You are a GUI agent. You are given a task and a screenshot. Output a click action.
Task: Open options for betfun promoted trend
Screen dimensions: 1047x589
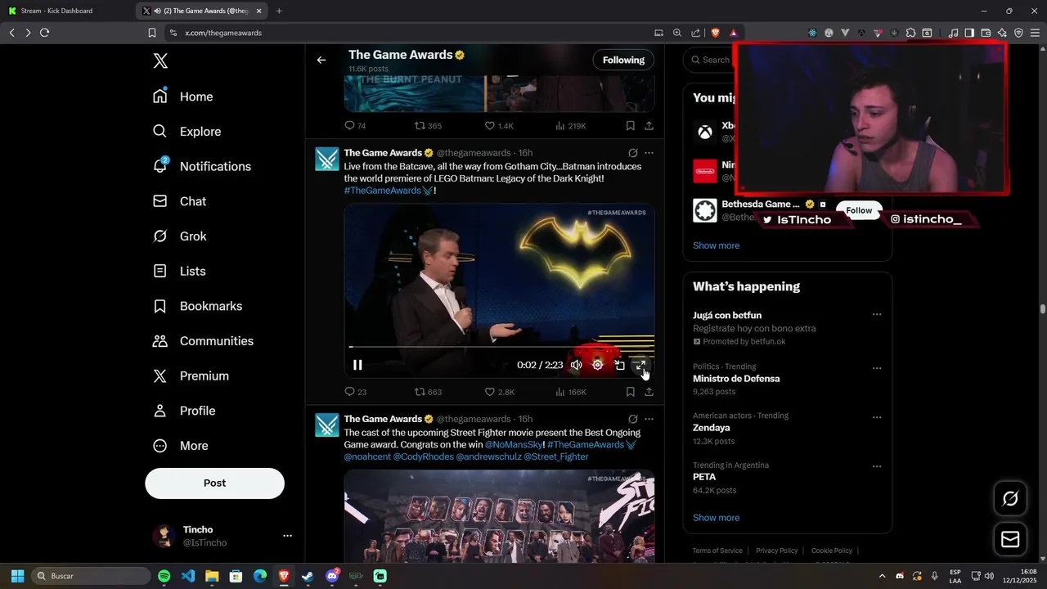877,315
